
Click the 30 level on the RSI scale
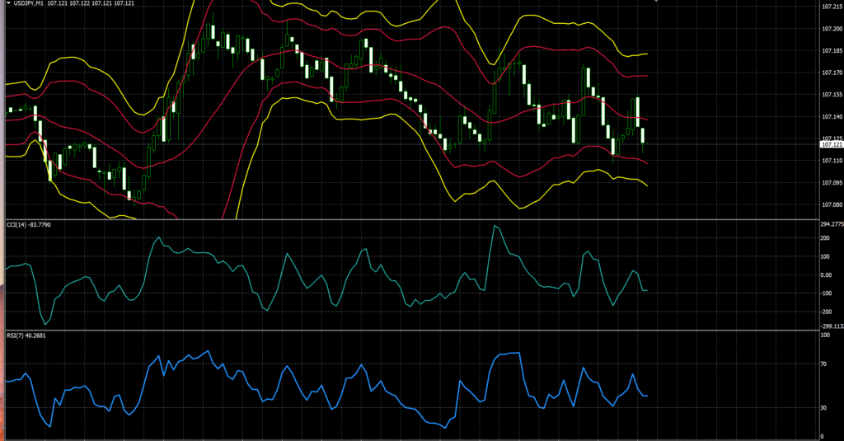click(823, 407)
